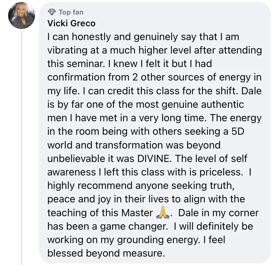Viewport: 279px width, 265px height.
Task: Click the word "vibrating" in the comment
Action: [67, 50]
